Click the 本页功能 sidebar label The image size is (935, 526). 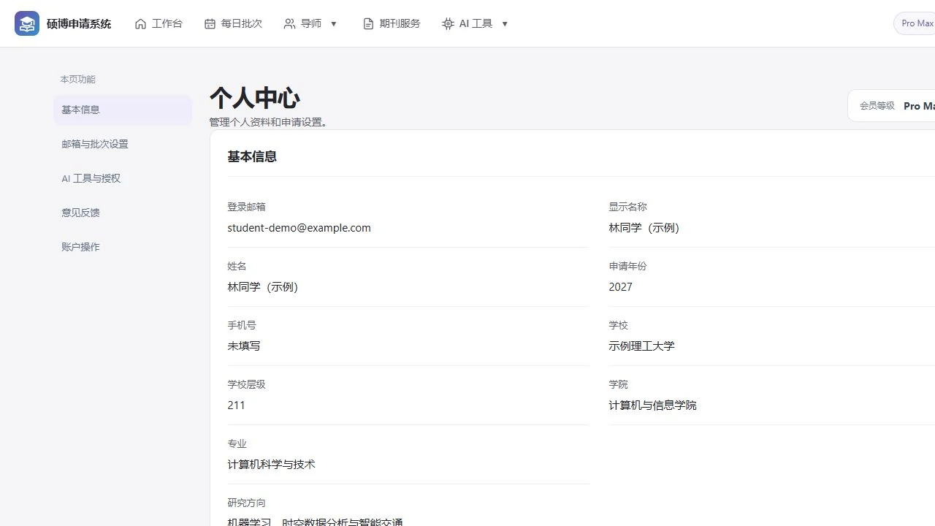[77, 79]
